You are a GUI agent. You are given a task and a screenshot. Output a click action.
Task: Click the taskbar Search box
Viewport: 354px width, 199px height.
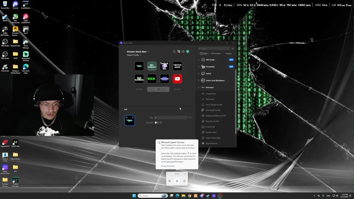pyautogui.click(x=153, y=196)
